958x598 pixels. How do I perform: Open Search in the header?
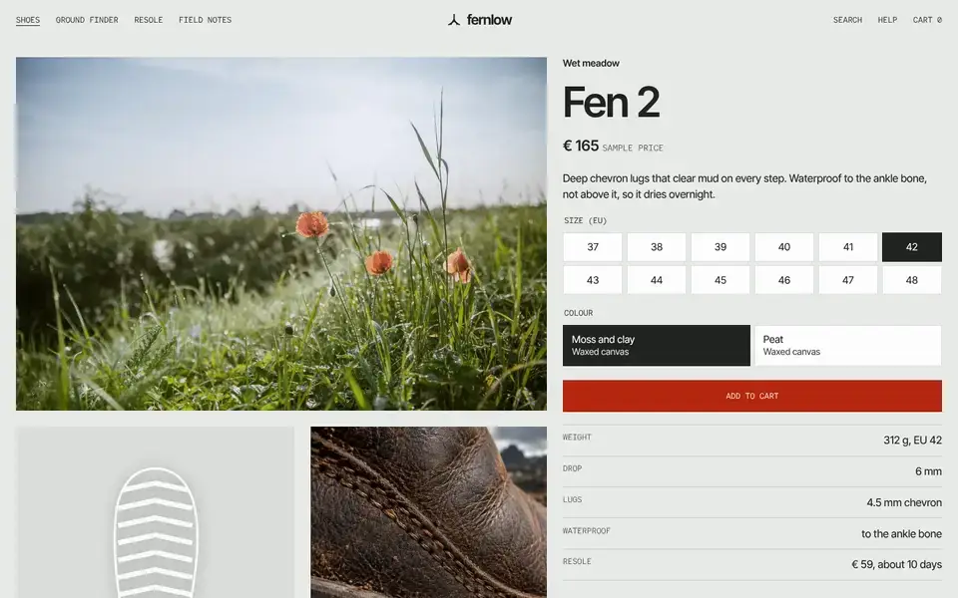pyautogui.click(x=847, y=20)
